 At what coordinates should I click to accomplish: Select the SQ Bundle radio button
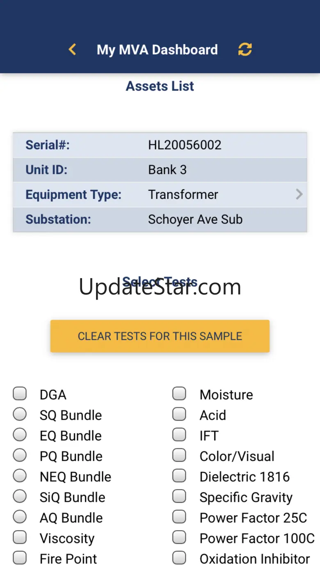tap(20, 414)
